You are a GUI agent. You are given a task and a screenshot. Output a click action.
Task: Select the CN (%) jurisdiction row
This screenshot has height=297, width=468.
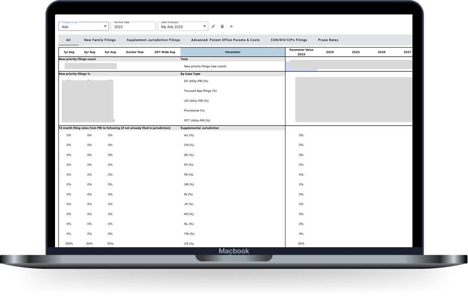[x=189, y=145]
